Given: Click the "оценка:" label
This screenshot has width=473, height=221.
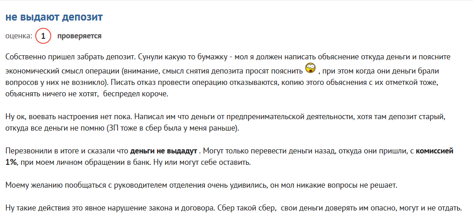Looking at the screenshot, I should pyautogui.click(x=19, y=37).
